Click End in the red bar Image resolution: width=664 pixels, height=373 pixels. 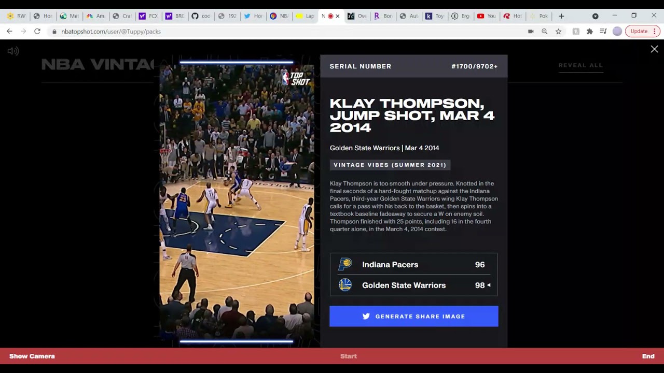tap(648, 356)
